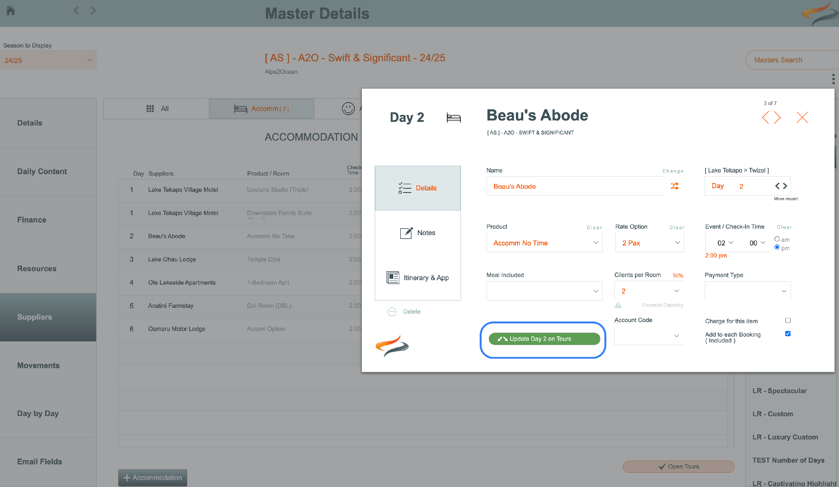This screenshot has height=487, width=839.
Task: Click the Open Tours button
Action: [678, 466]
